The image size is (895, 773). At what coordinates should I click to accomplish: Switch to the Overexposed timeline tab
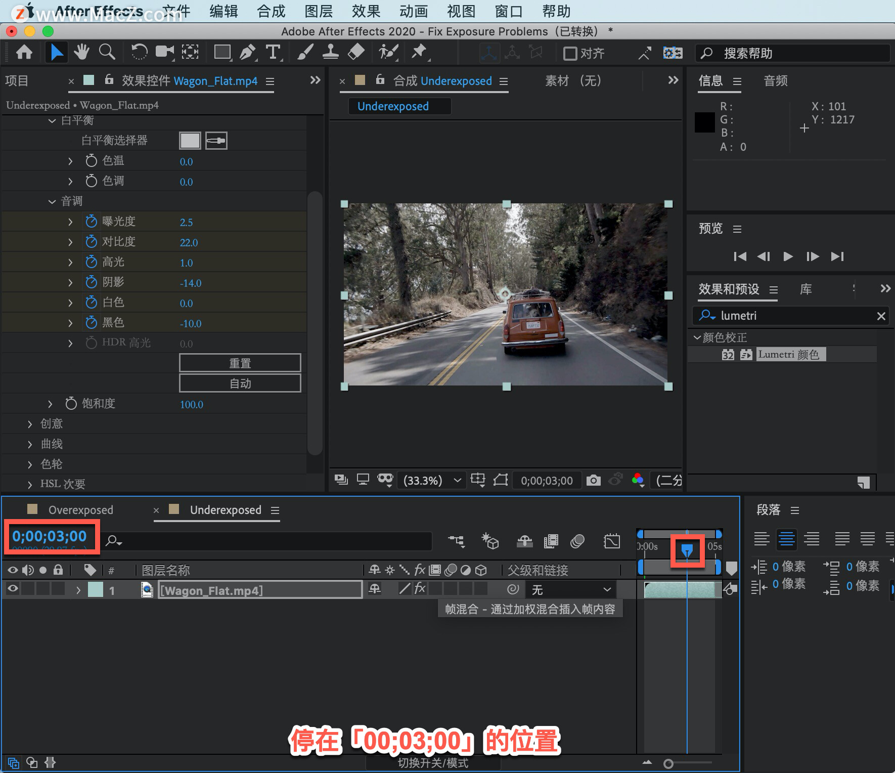(x=80, y=510)
